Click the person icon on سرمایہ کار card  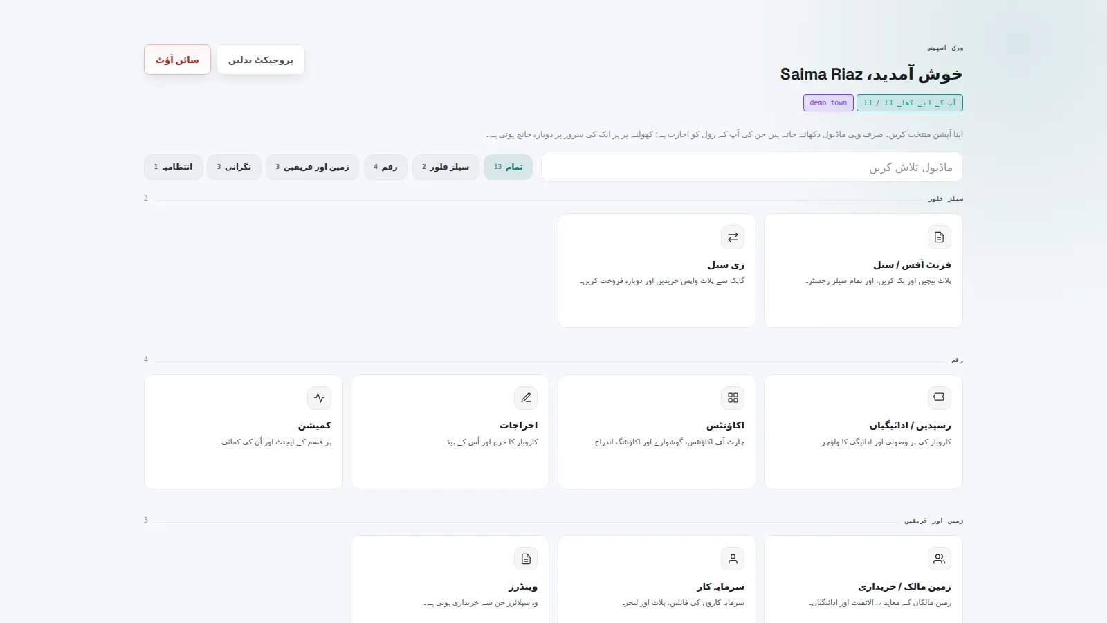pos(733,559)
